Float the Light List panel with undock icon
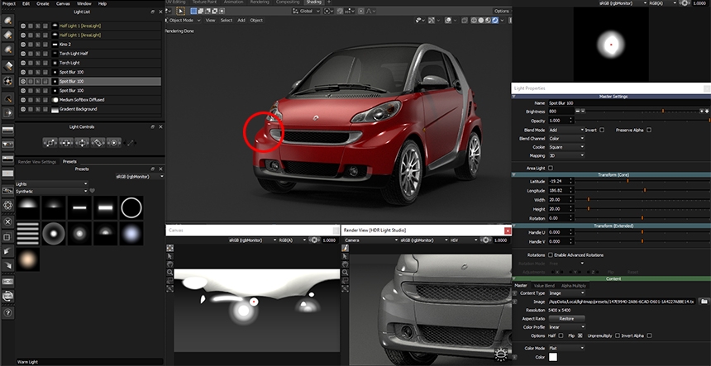The image size is (711, 366). click(x=153, y=12)
